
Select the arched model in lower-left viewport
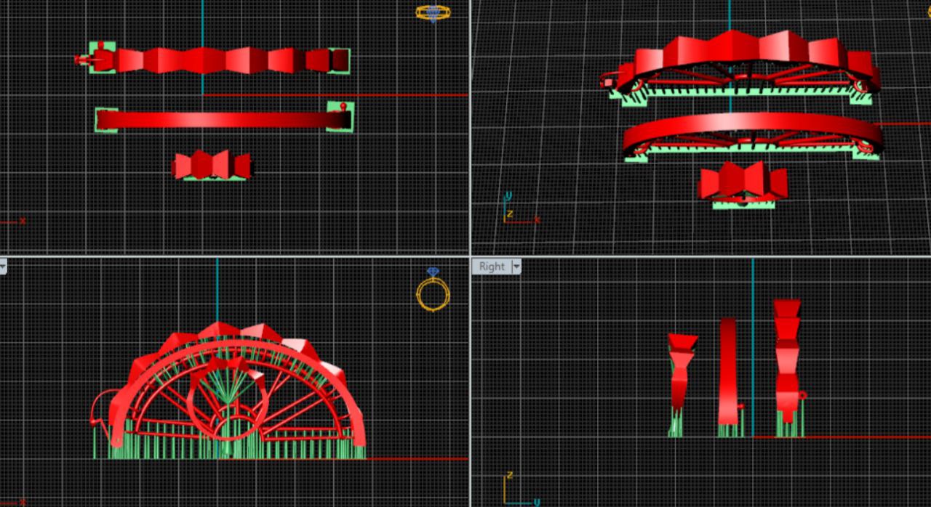click(x=229, y=390)
